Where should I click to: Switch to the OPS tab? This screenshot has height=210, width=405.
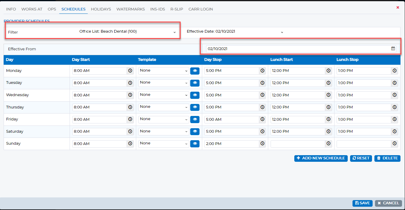52,9
